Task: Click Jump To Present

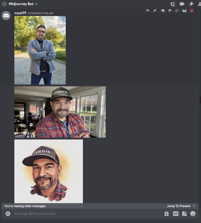Action: coord(179,206)
